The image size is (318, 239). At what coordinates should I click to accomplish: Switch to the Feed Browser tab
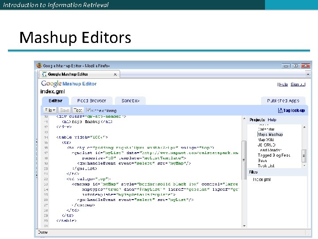(x=92, y=101)
